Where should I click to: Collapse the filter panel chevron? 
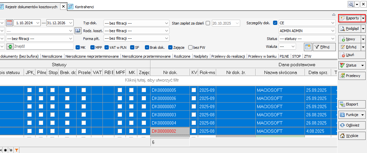point(334,15)
